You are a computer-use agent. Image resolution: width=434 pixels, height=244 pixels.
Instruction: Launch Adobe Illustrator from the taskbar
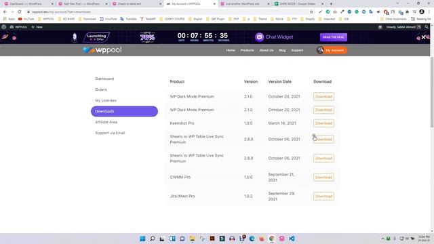coord(212,239)
